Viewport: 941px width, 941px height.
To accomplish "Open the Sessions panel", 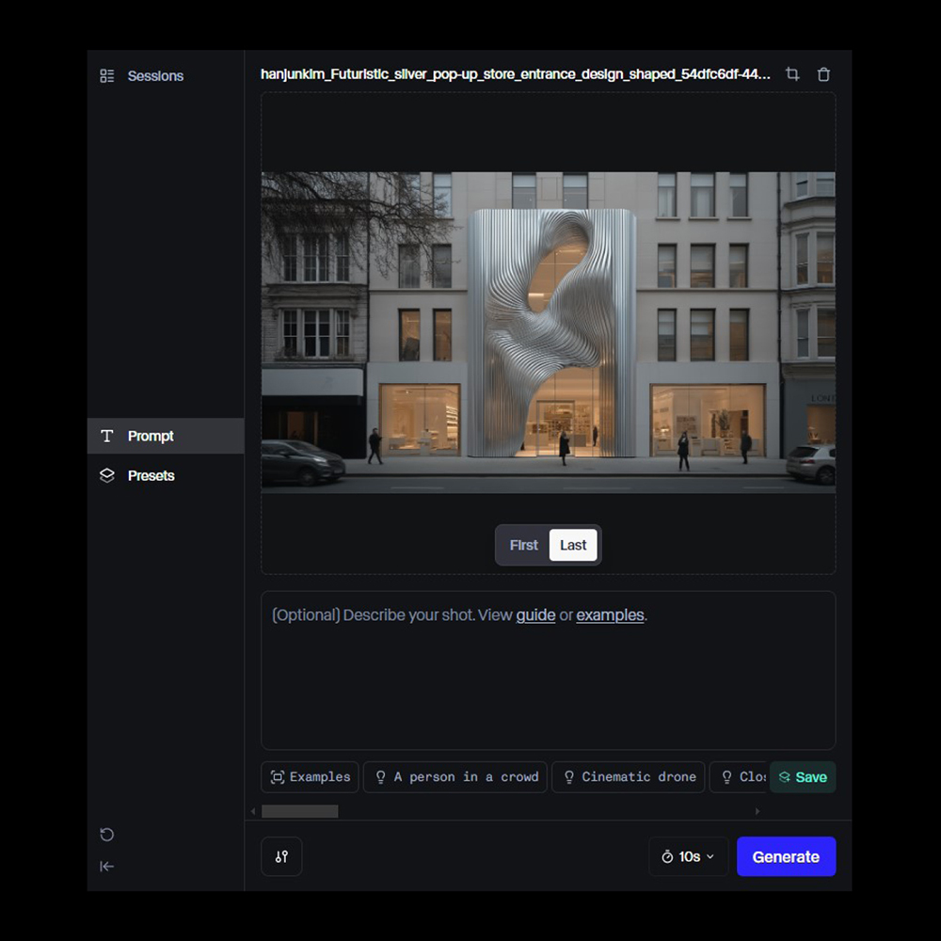I will tap(142, 76).
